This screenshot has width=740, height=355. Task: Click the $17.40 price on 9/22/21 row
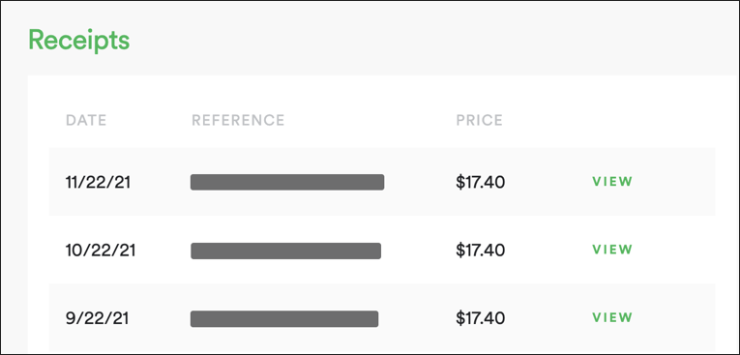pos(480,318)
